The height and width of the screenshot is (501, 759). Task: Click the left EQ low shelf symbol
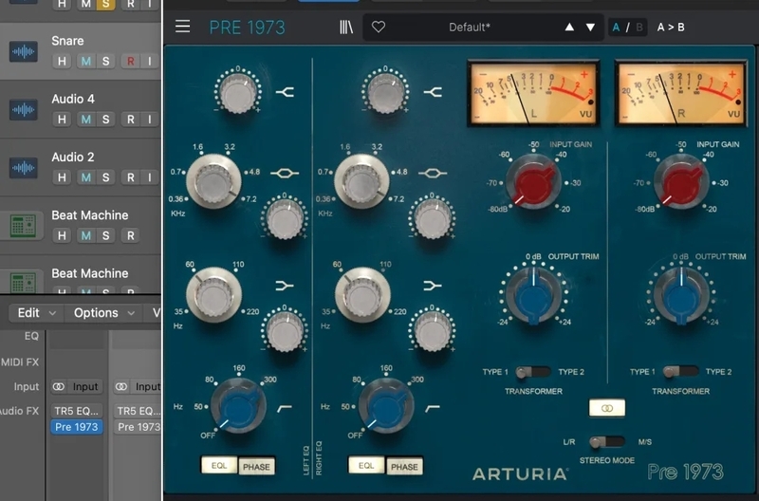(285, 286)
